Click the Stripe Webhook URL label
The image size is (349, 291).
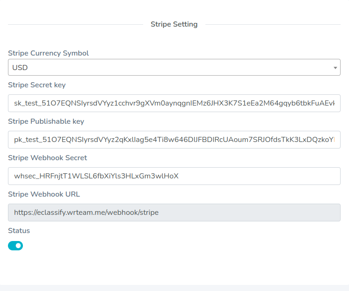[x=44, y=194]
